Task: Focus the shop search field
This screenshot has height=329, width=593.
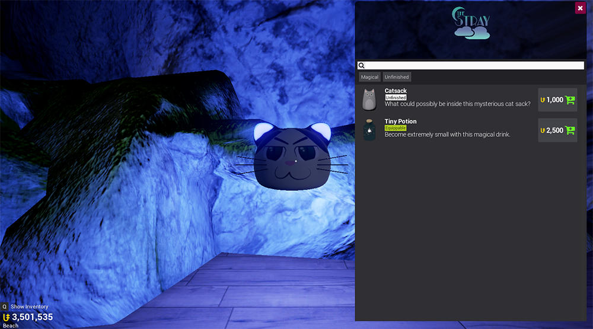Action: (471, 65)
